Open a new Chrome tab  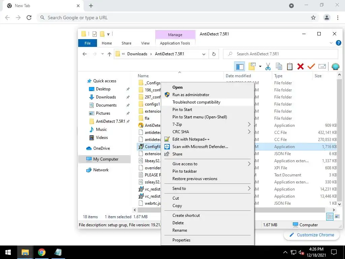[x=91, y=6]
